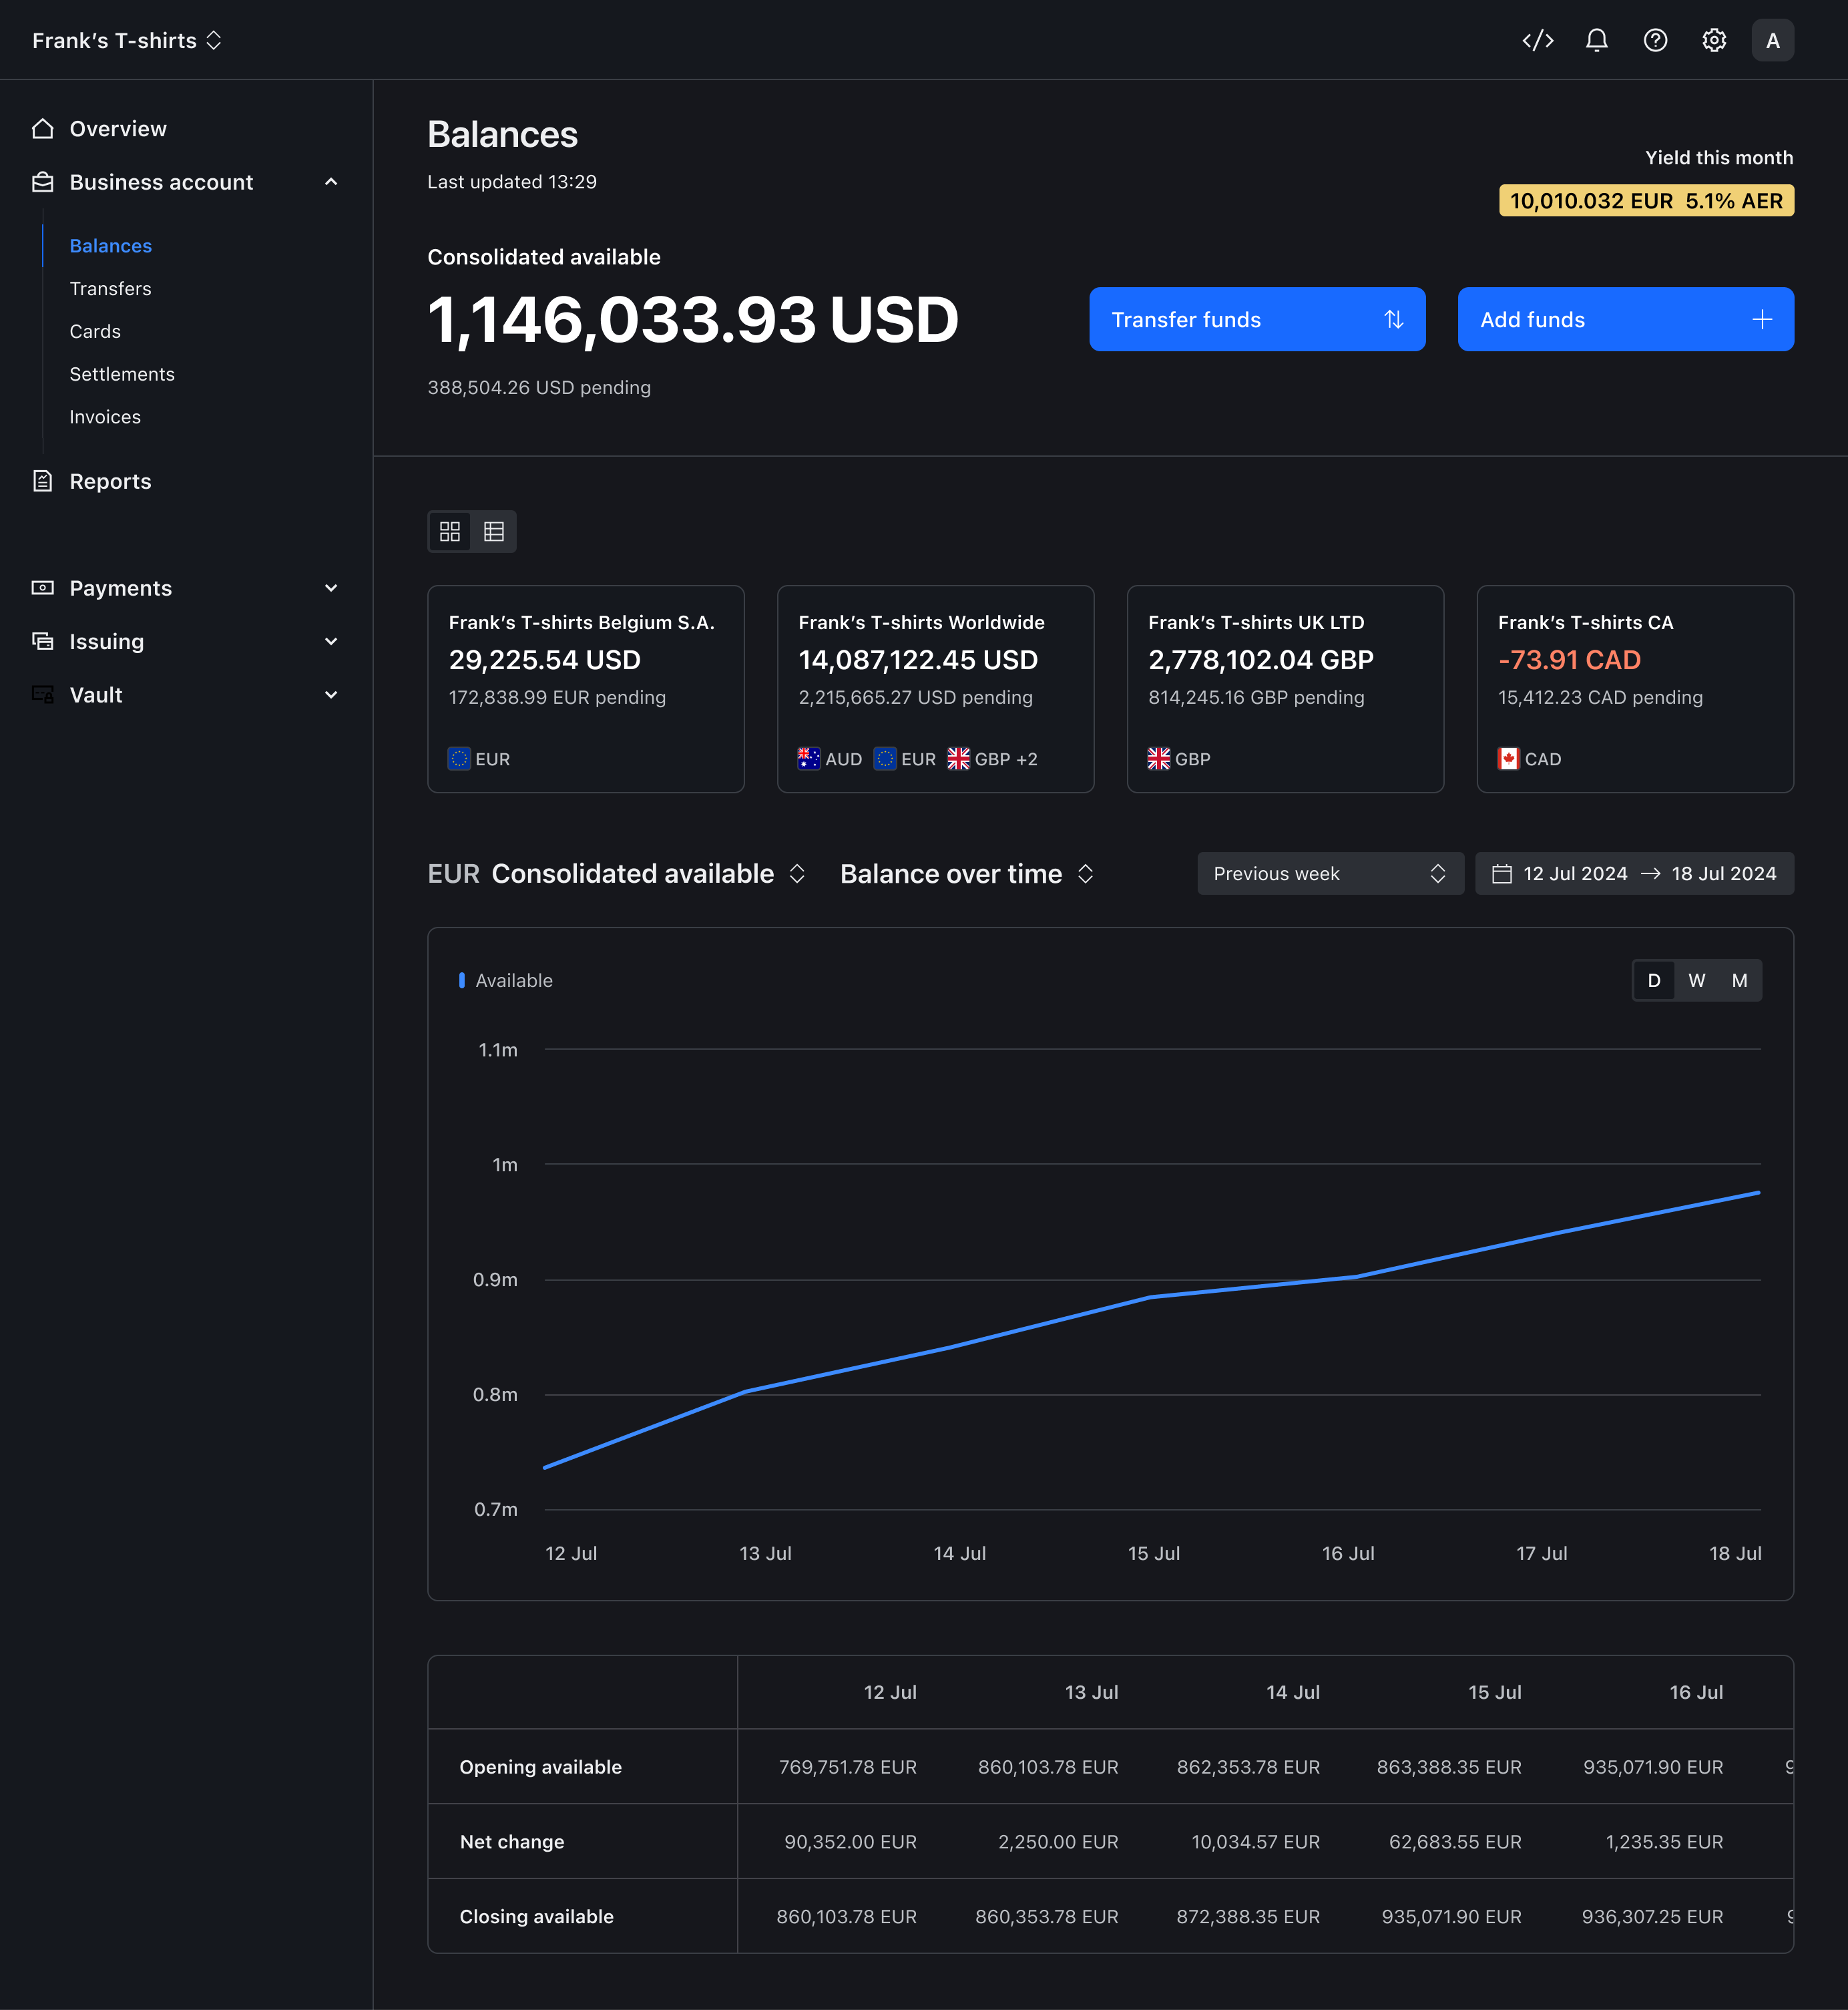
Task: Click the calendar icon in date range
Action: [x=1501, y=874]
